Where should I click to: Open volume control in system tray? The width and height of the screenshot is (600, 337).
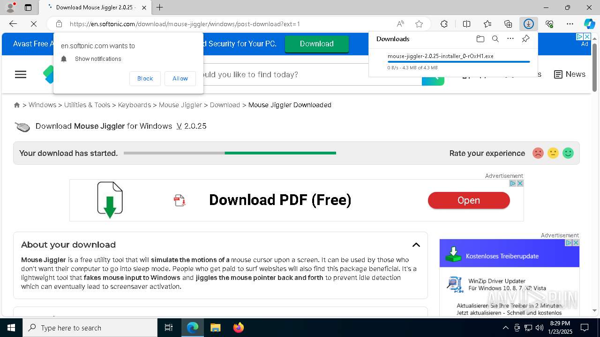539,328
